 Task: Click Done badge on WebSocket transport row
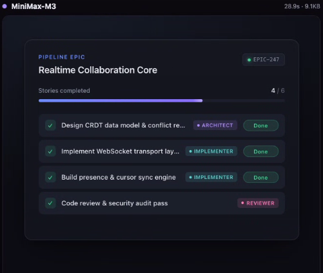point(260,151)
